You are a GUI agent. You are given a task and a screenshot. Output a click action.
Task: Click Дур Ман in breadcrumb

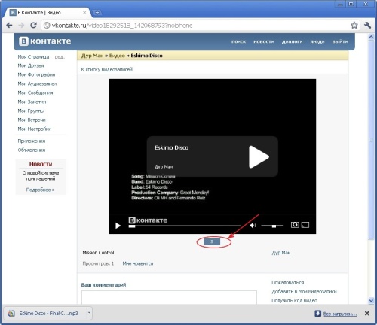pyautogui.click(x=92, y=56)
